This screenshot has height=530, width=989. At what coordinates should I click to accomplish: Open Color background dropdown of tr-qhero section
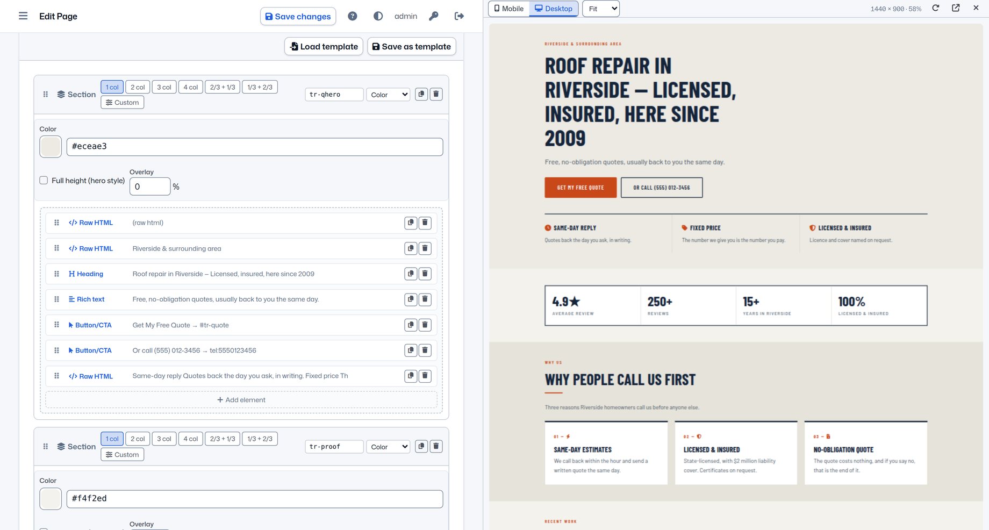(x=388, y=95)
